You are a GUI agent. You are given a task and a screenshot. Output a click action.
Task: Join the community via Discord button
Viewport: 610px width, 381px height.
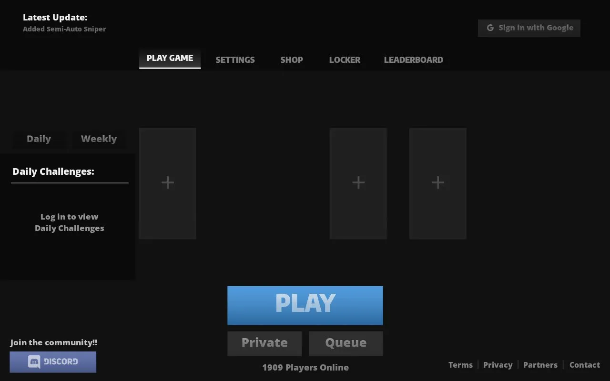point(53,362)
